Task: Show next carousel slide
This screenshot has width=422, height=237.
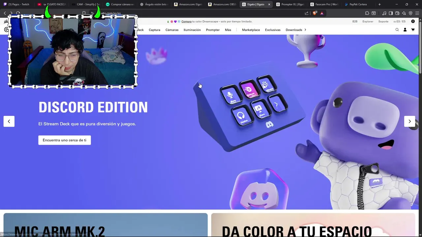Action: click(409, 121)
